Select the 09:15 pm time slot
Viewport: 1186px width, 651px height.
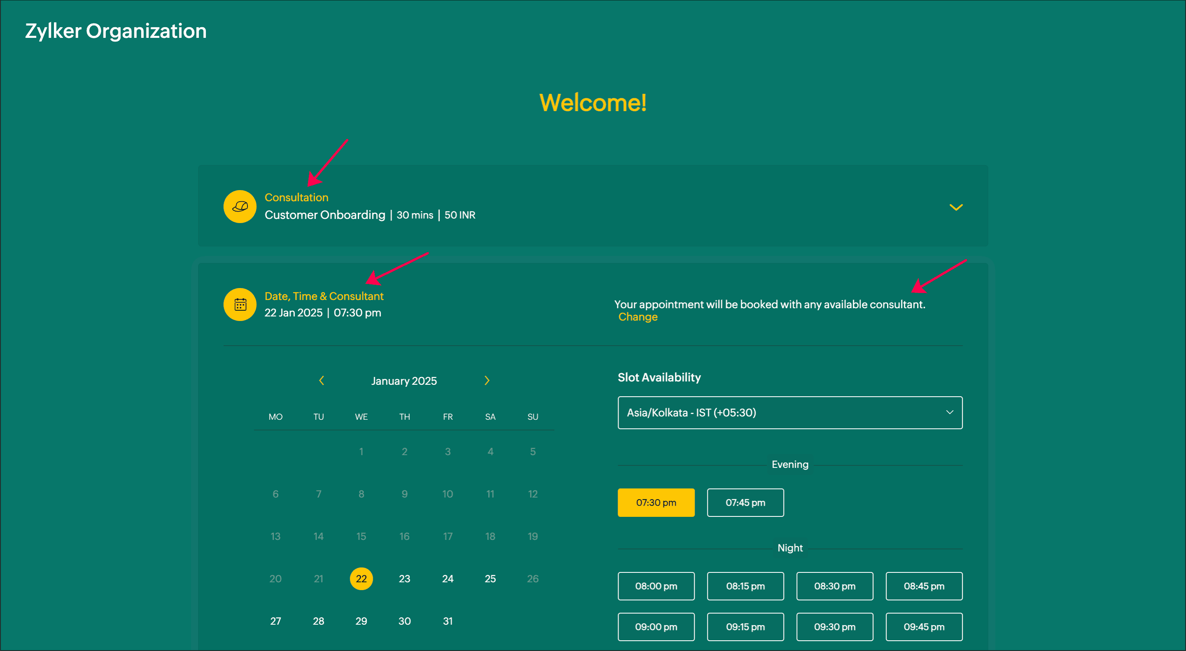pyautogui.click(x=745, y=627)
